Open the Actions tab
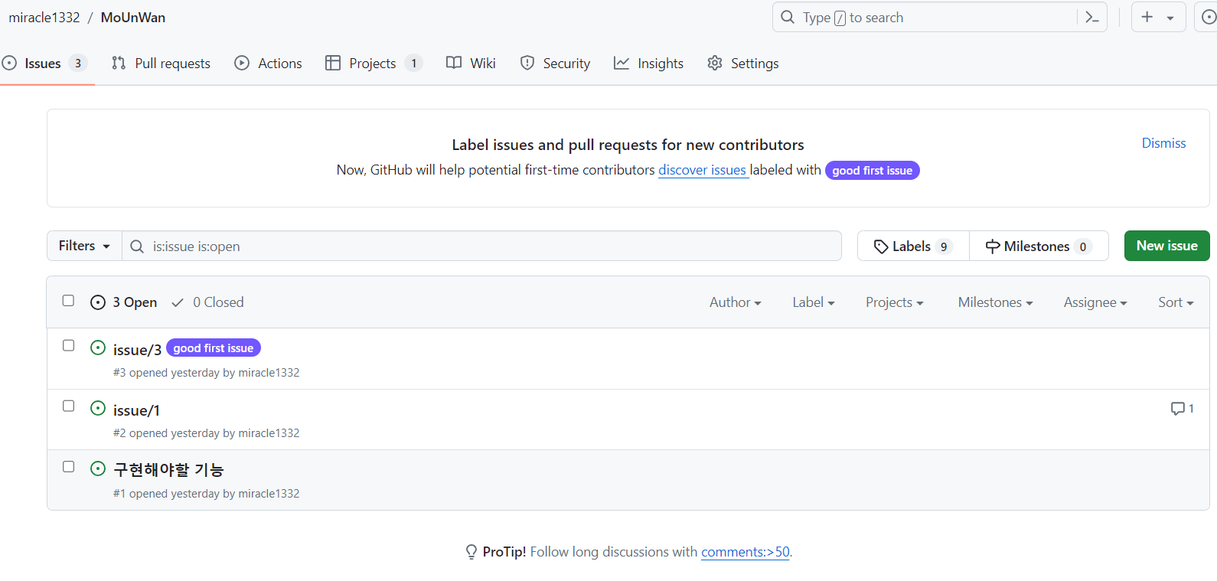Screen dimensions: 1217x581 [x=268, y=64]
